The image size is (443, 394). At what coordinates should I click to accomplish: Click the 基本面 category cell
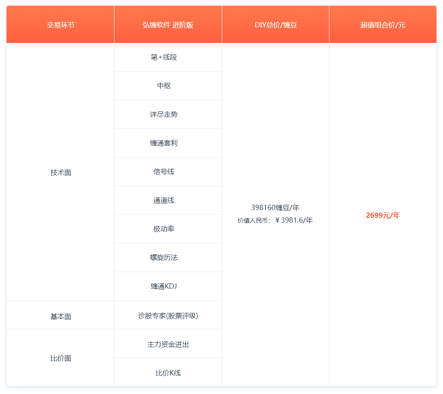[x=60, y=315]
